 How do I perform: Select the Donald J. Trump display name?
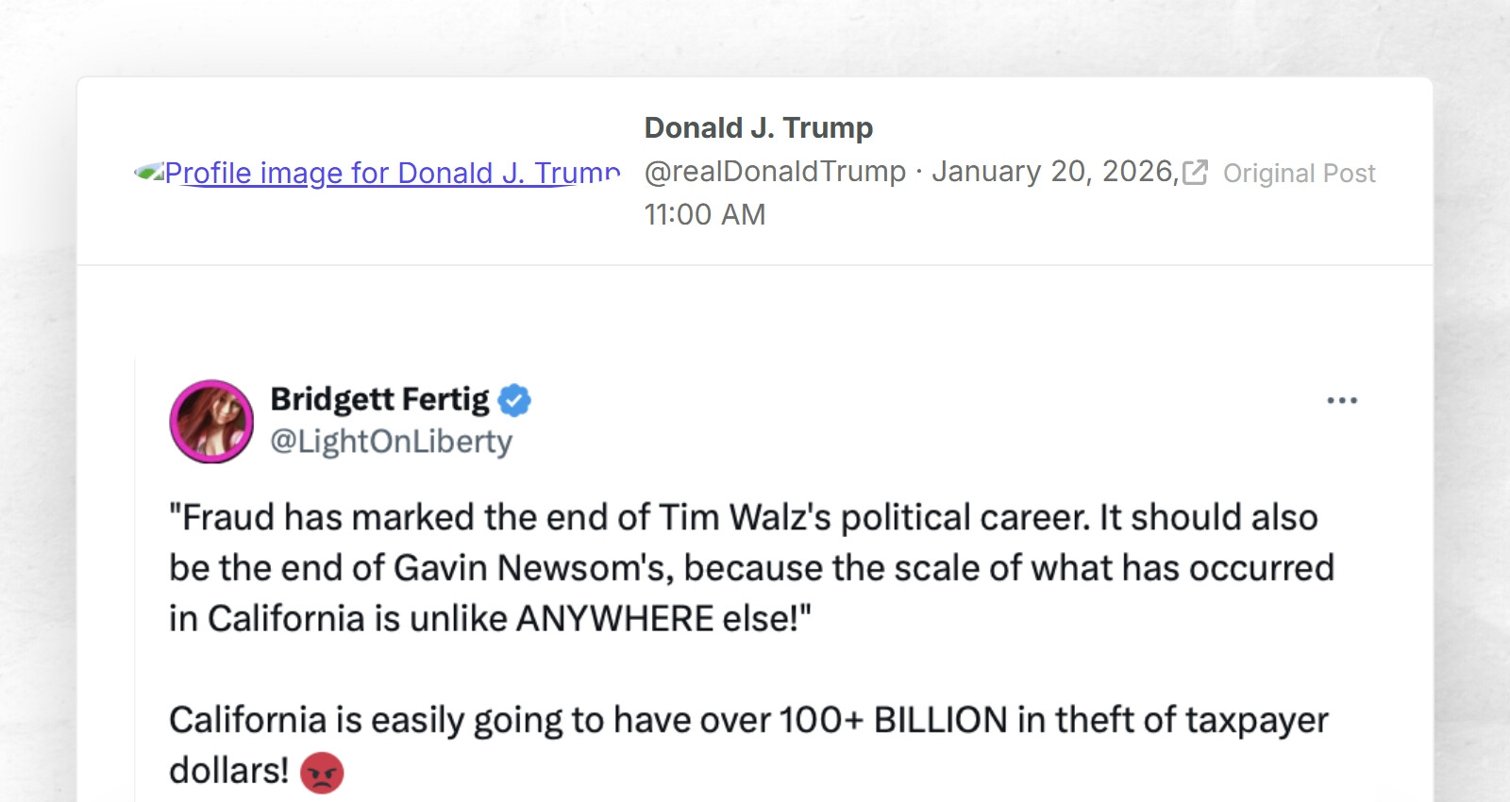click(x=758, y=126)
